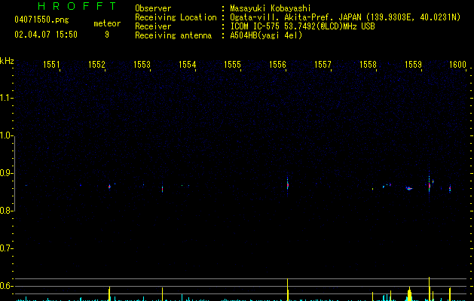Screen dimensions: 474x301
Task: Select the antenna value A504HB(yagi 4el)
Action: (266, 35)
